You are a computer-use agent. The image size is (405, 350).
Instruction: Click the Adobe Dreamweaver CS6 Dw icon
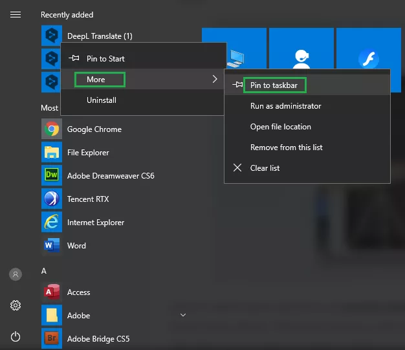[52, 175]
